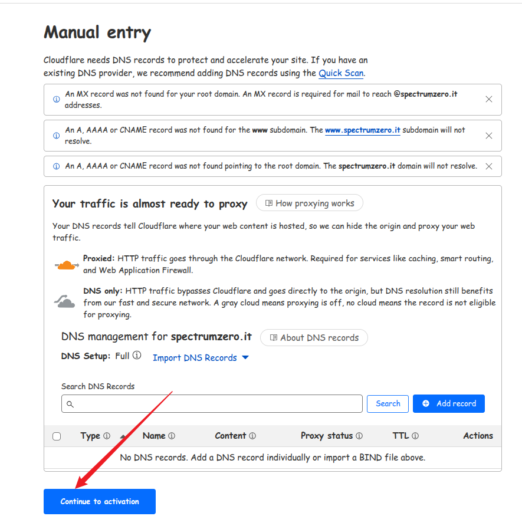
Task: Tick the select-all DNS records checkbox
Action: pyautogui.click(x=57, y=436)
